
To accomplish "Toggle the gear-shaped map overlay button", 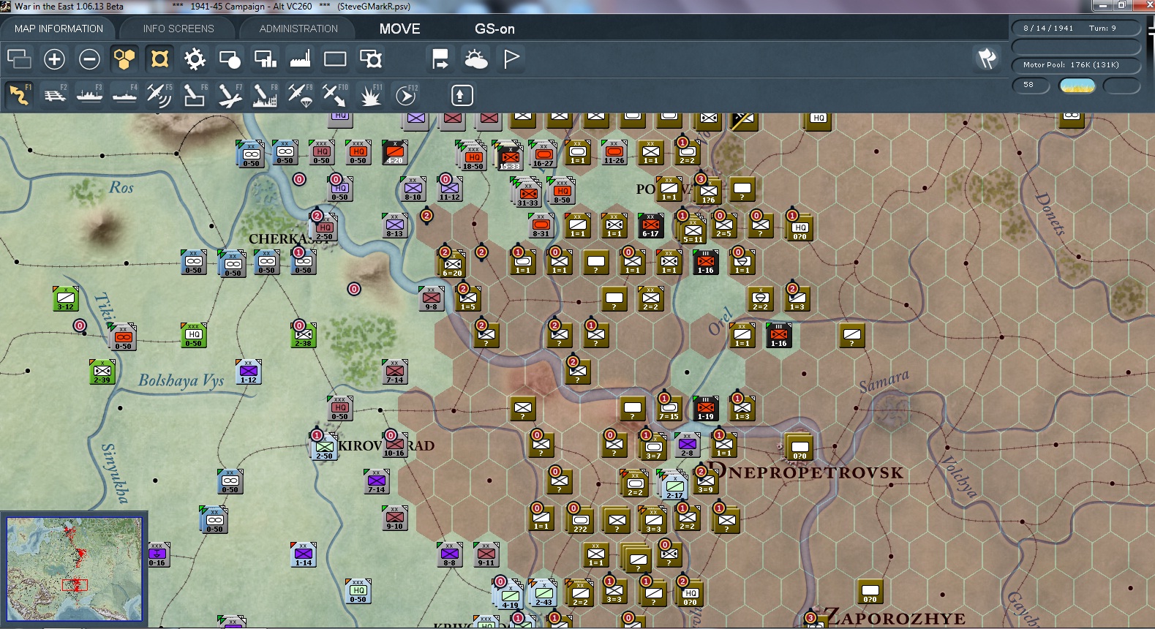I will tap(195, 59).
